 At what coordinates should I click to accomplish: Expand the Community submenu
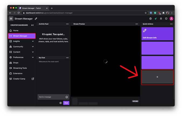pos(33,46)
